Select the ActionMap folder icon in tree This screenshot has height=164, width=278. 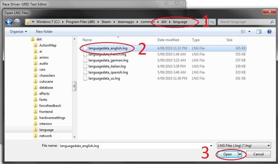click(x=36, y=46)
